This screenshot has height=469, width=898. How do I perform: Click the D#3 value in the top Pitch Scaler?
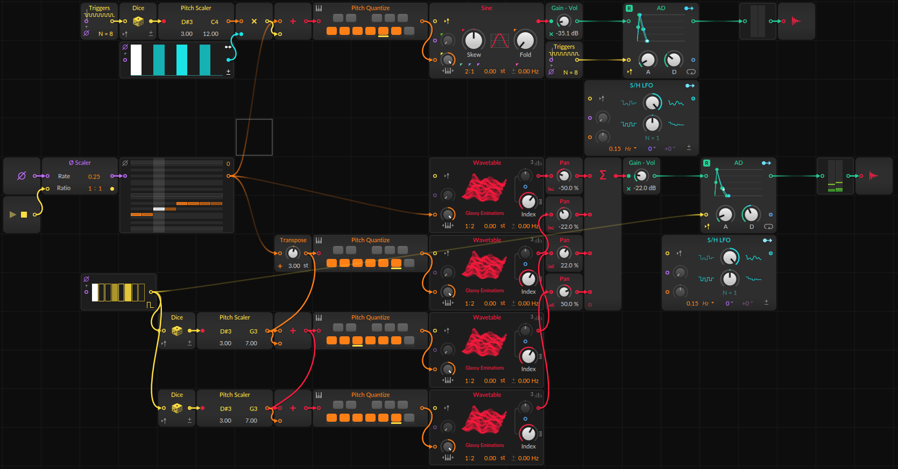(187, 22)
